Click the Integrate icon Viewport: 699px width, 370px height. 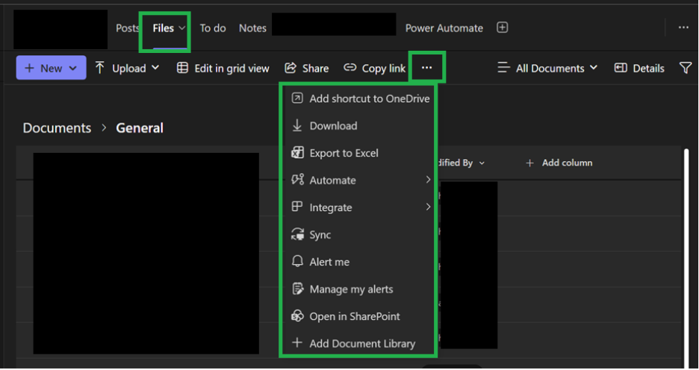(x=297, y=207)
